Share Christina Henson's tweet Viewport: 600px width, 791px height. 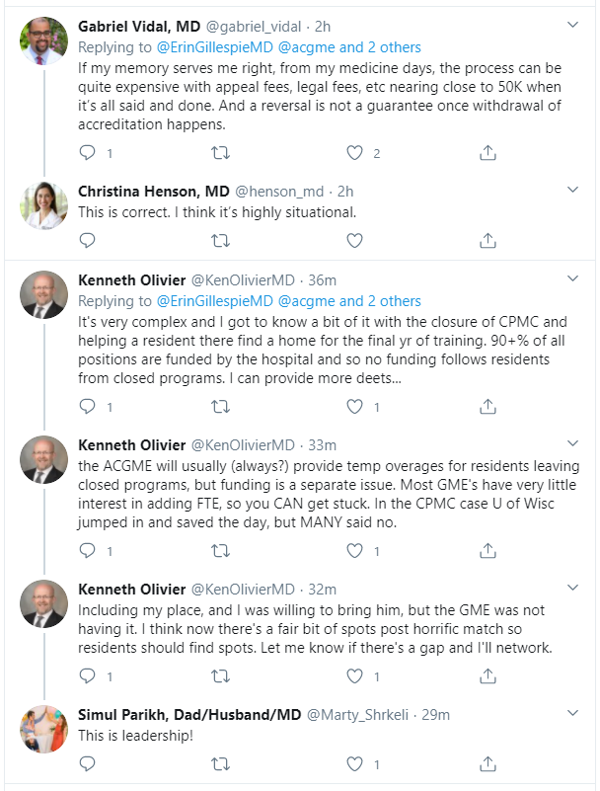pos(487,239)
